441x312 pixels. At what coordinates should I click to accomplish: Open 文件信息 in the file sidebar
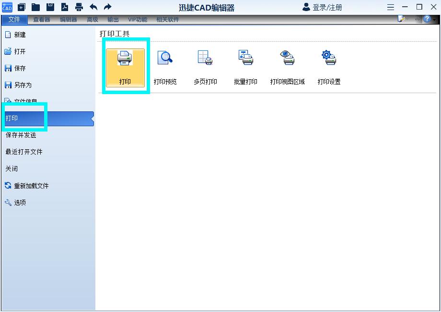click(x=21, y=100)
